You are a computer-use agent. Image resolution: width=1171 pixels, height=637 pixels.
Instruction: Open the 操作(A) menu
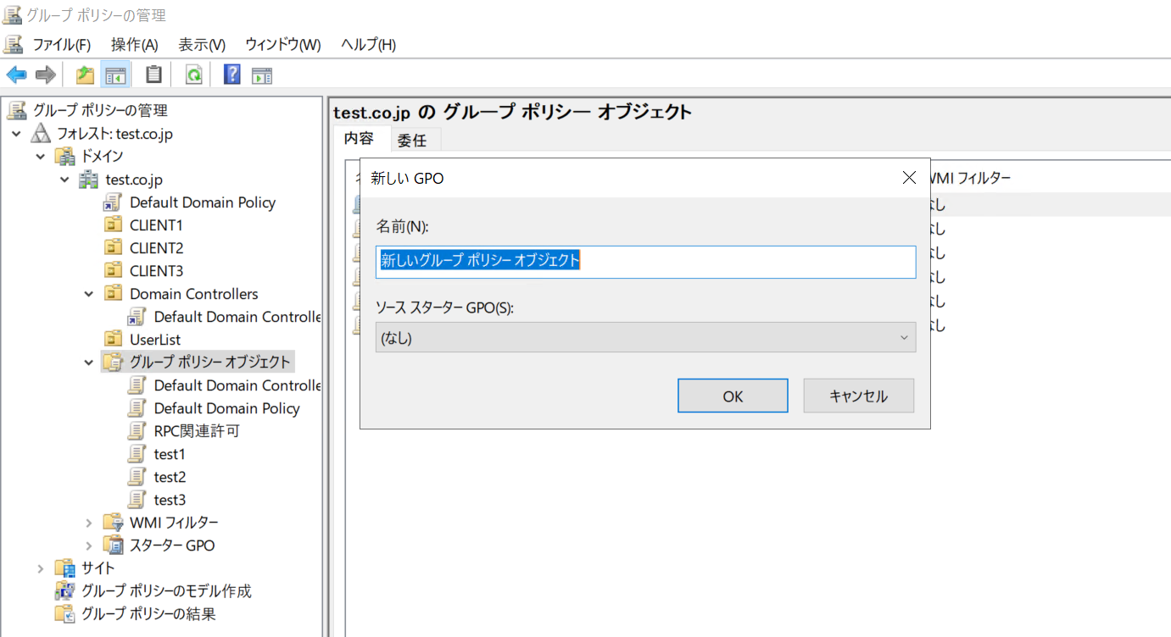point(134,44)
